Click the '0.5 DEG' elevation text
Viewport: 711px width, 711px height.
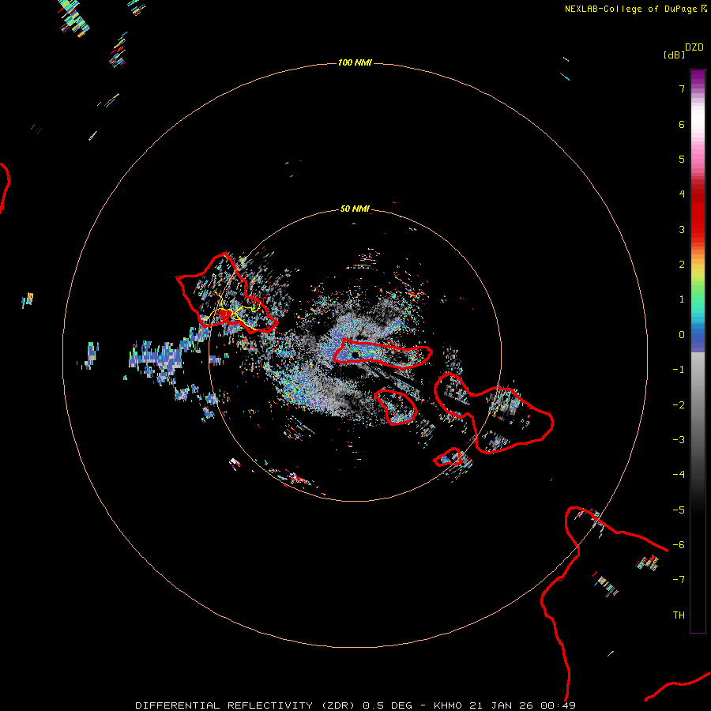tap(387, 705)
